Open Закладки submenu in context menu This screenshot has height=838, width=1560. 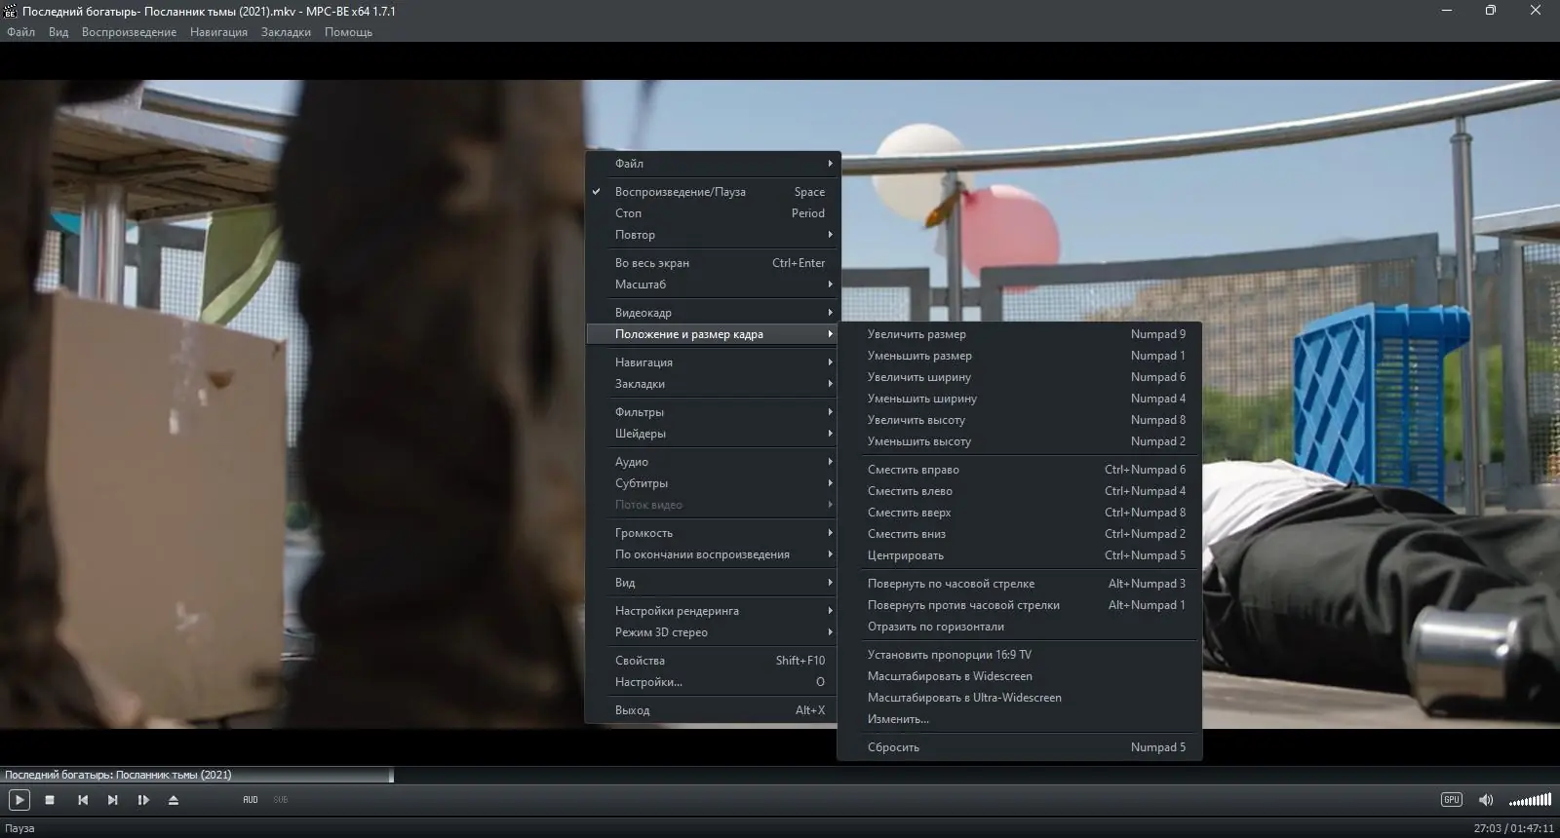(712, 384)
